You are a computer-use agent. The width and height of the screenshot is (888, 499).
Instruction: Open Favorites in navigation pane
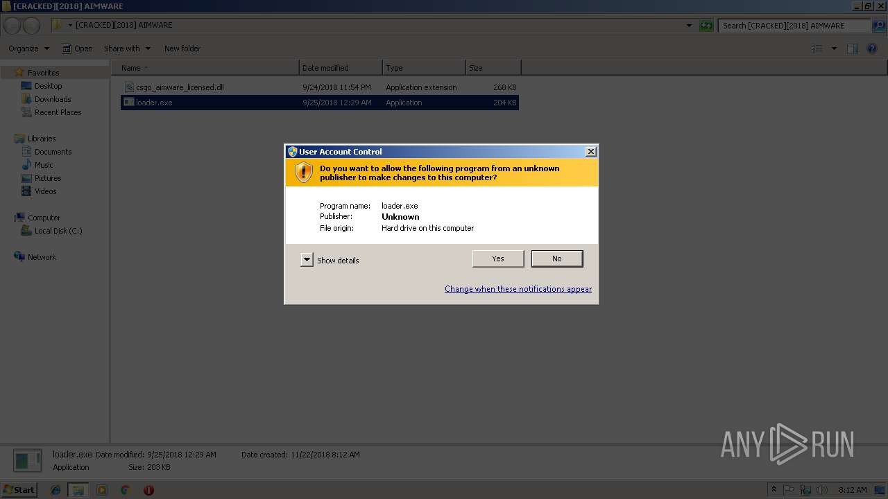pyautogui.click(x=43, y=73)
